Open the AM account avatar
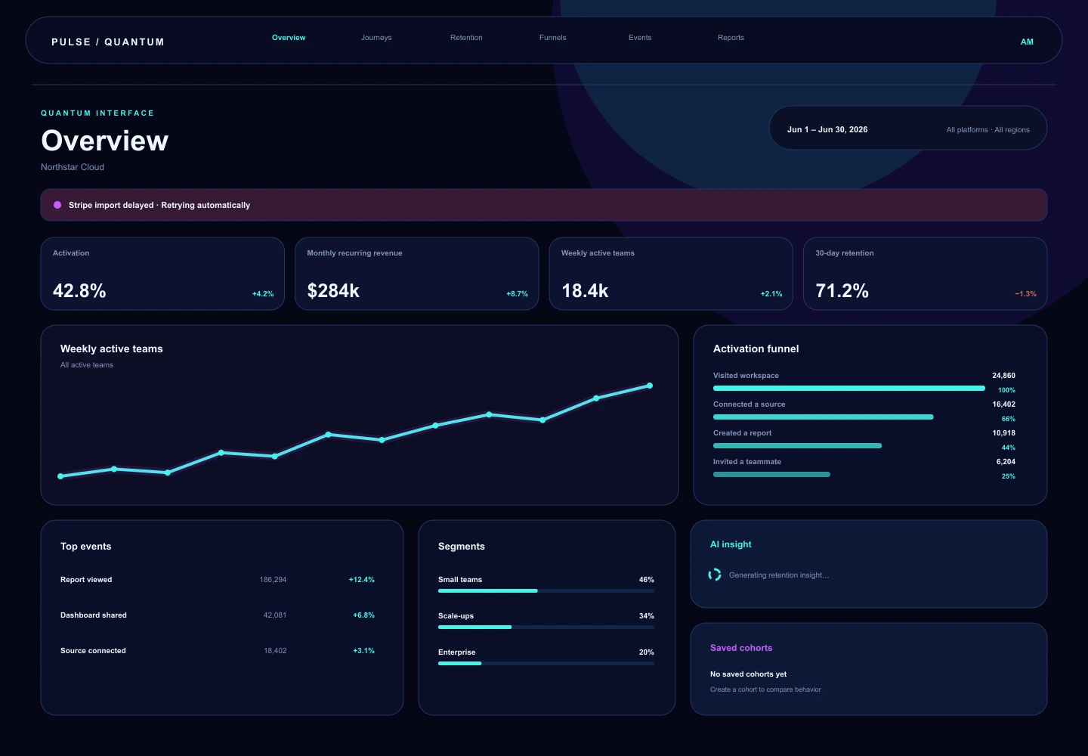The width and height of the screenshot is (1088, 756). pos(1027,42)
